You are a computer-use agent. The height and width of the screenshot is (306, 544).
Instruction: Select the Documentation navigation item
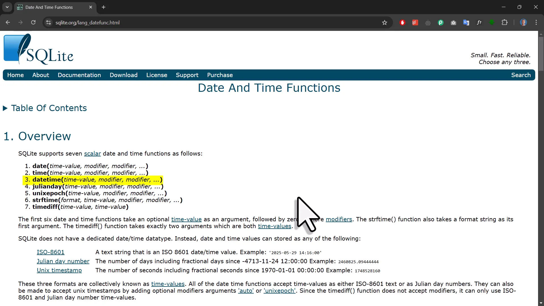[79, 75]
